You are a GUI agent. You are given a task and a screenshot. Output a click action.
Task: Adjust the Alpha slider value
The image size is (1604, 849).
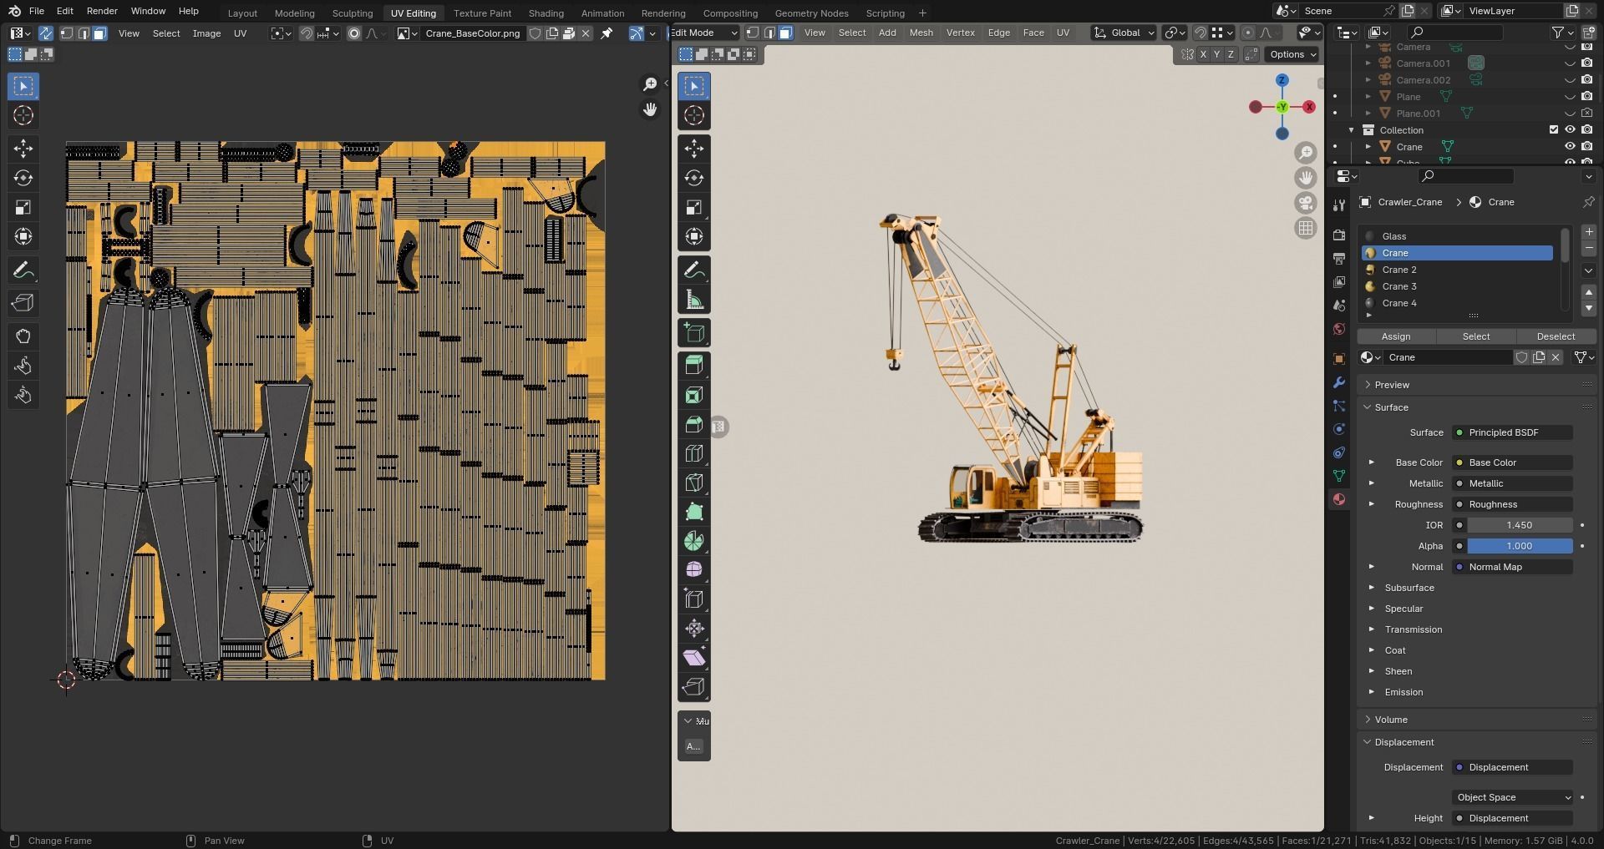[x=1520, y=546]
